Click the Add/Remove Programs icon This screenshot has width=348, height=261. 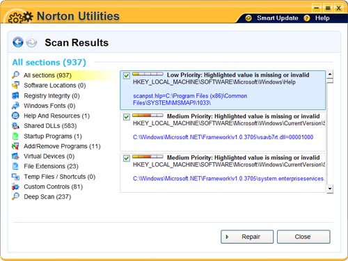tap(15, 146)
